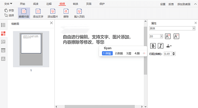Click the vertical scrollbar thumb
Screen dimensions: 198x108
tap(146, 50)
